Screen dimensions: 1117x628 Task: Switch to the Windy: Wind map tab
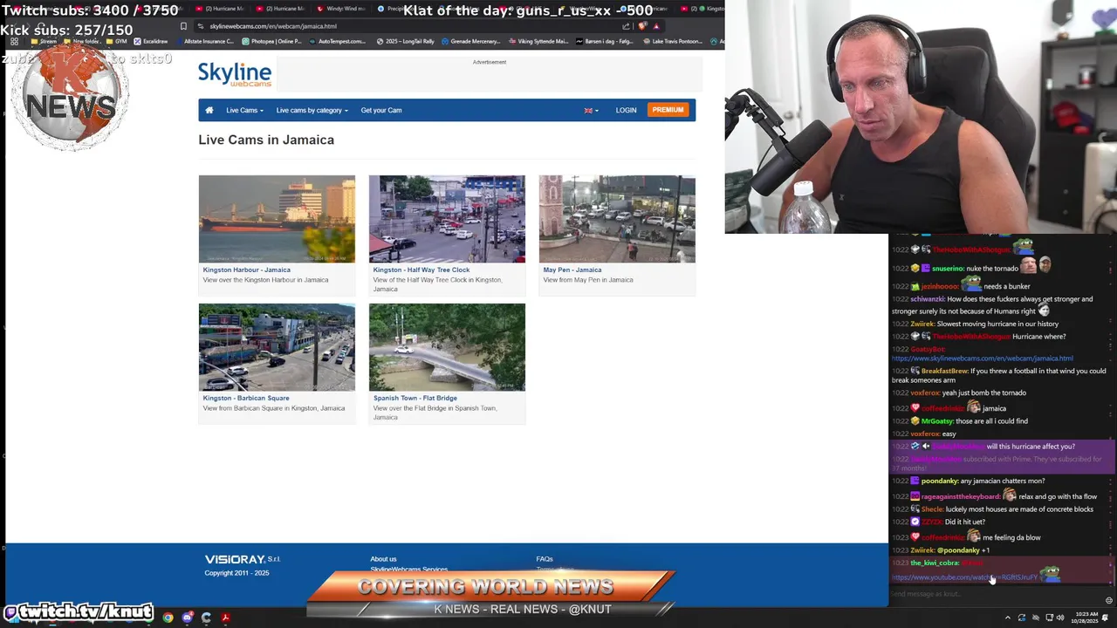pyautogui.click(x=341, y=9)
